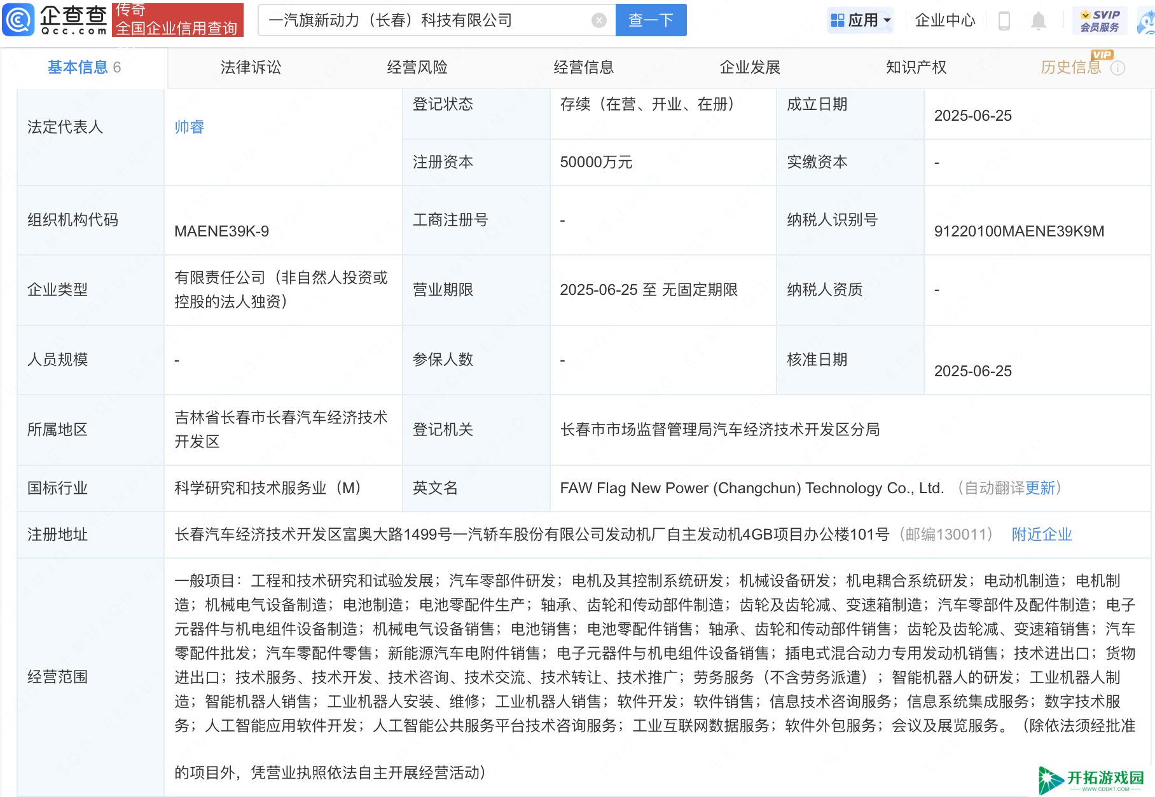
Task: Open 企业中心 menu
Action: pyautogui.click(x=944, y=20)
